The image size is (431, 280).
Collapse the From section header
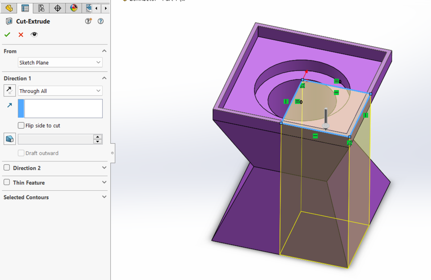click(x=104, y=51)
